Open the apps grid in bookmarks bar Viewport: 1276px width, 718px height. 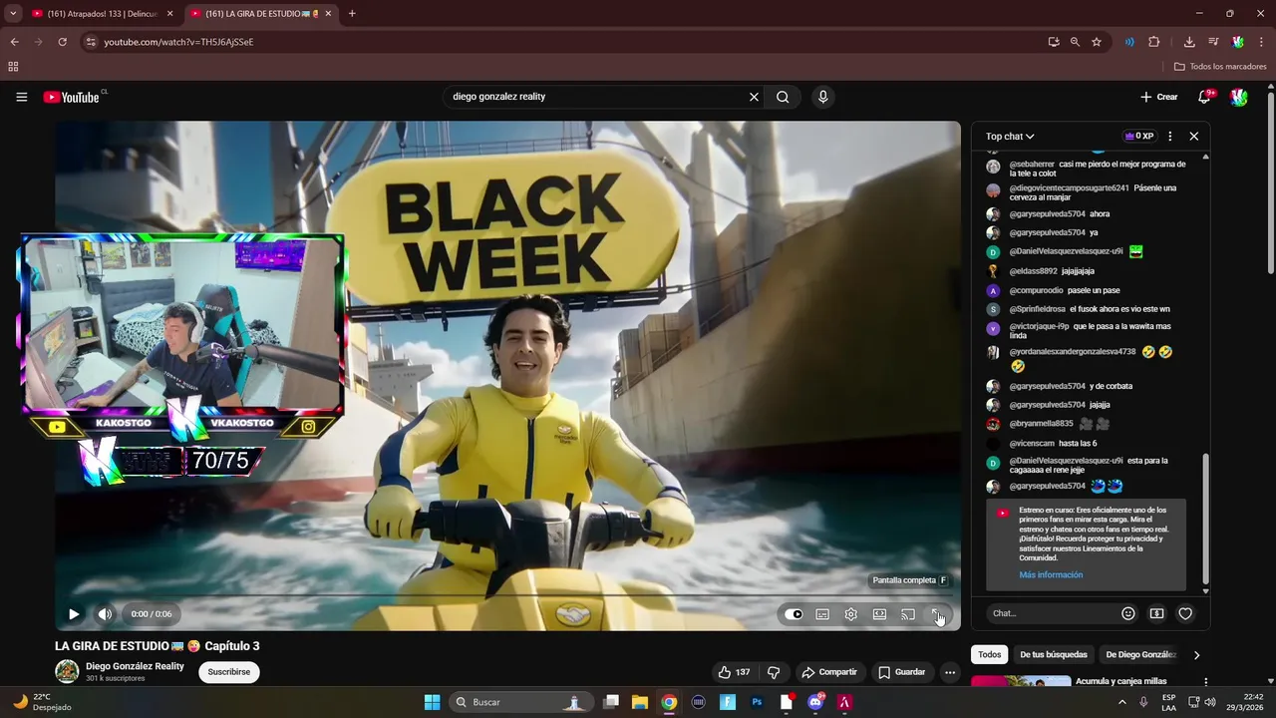(13, 67)
